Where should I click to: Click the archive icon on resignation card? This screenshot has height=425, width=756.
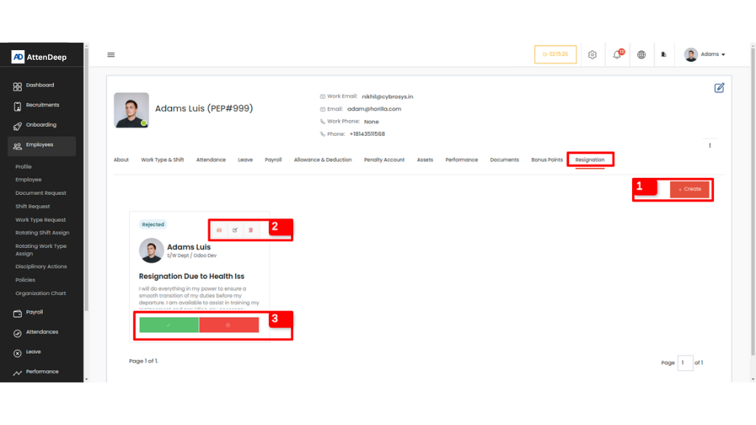point(219,230)
